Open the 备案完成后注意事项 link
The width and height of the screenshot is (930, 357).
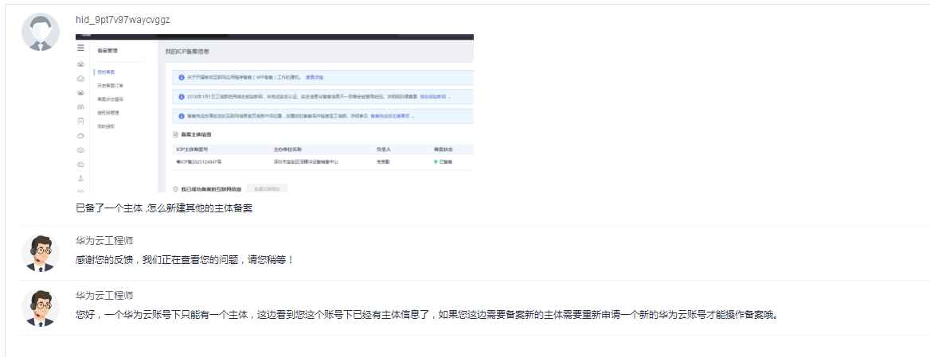tap(390, 116)
